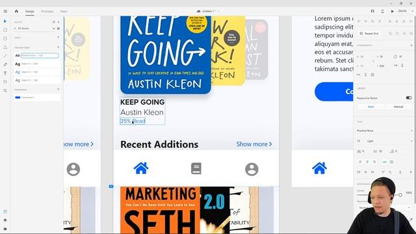Choose the Select arrow tool
The image size is (416, 234).
[x=5, y=21]
